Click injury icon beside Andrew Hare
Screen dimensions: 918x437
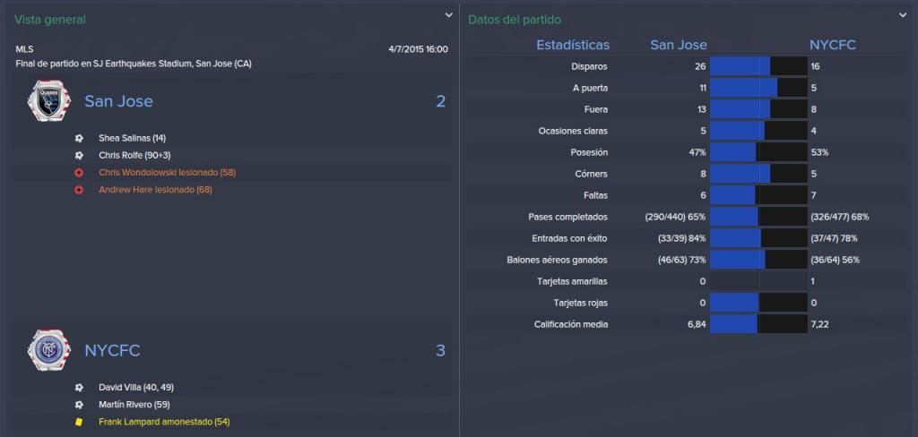[79, 190]
